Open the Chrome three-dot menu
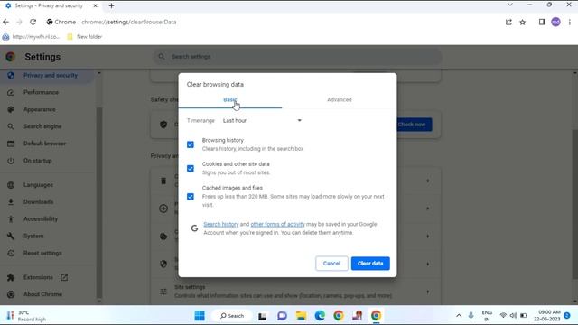 pyautogui.click(x=570, y=22)
